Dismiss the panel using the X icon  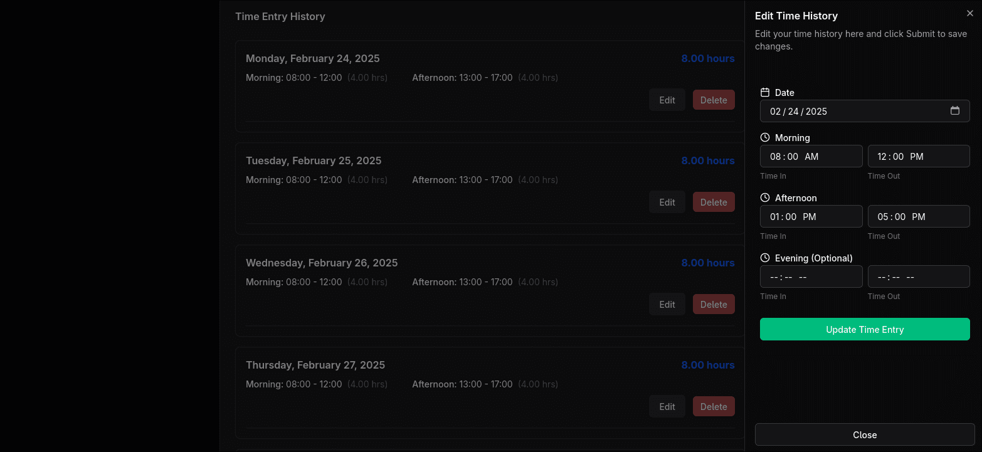(969, 13)
